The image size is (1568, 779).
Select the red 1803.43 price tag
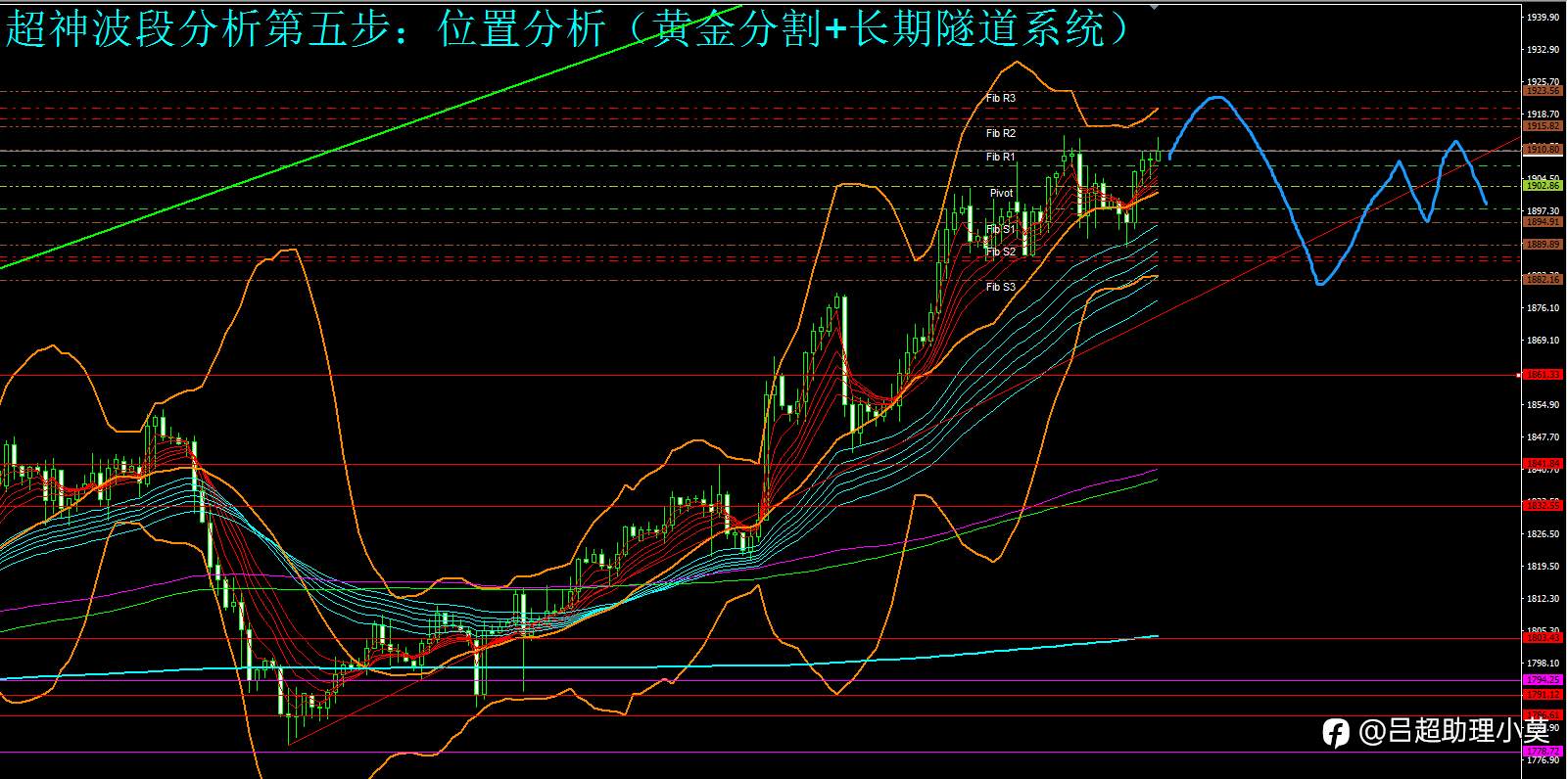click(x=1543, y=638)
